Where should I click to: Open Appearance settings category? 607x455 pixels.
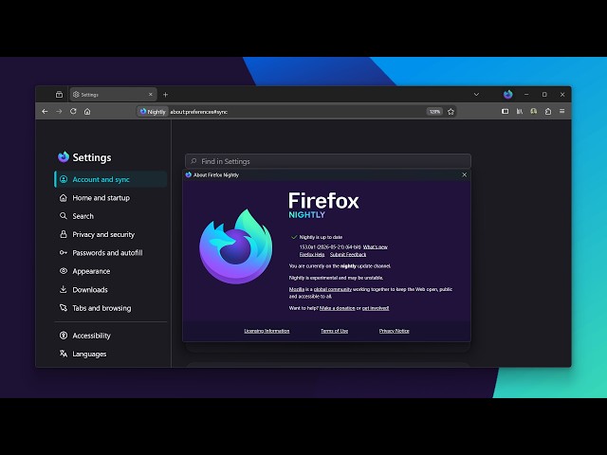pos(111,271)
